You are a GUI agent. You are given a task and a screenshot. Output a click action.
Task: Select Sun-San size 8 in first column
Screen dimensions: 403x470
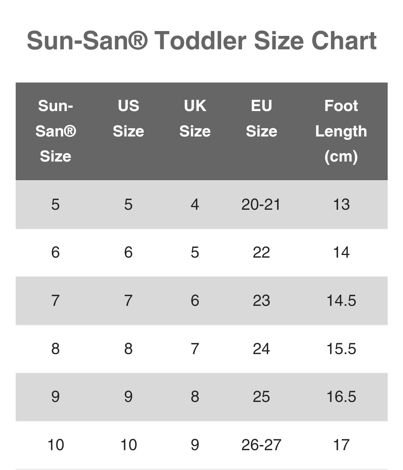(55, 349)
